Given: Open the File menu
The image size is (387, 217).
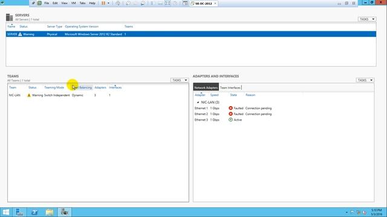Looking at the screenshot, I should point(47,3).
